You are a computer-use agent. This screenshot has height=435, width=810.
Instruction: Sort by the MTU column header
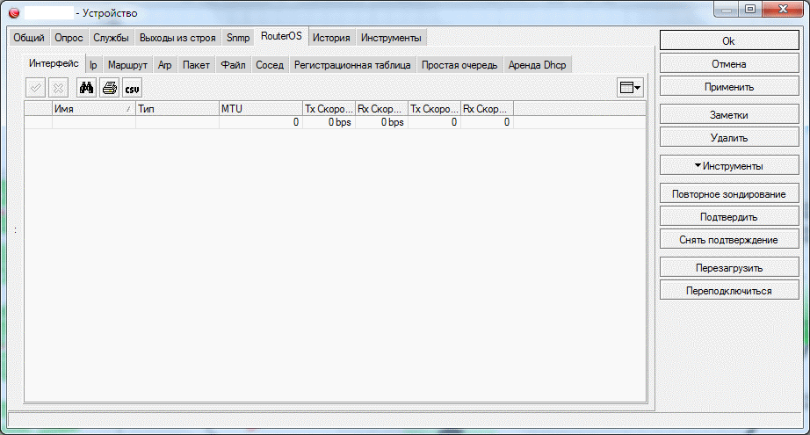(261, 108)
